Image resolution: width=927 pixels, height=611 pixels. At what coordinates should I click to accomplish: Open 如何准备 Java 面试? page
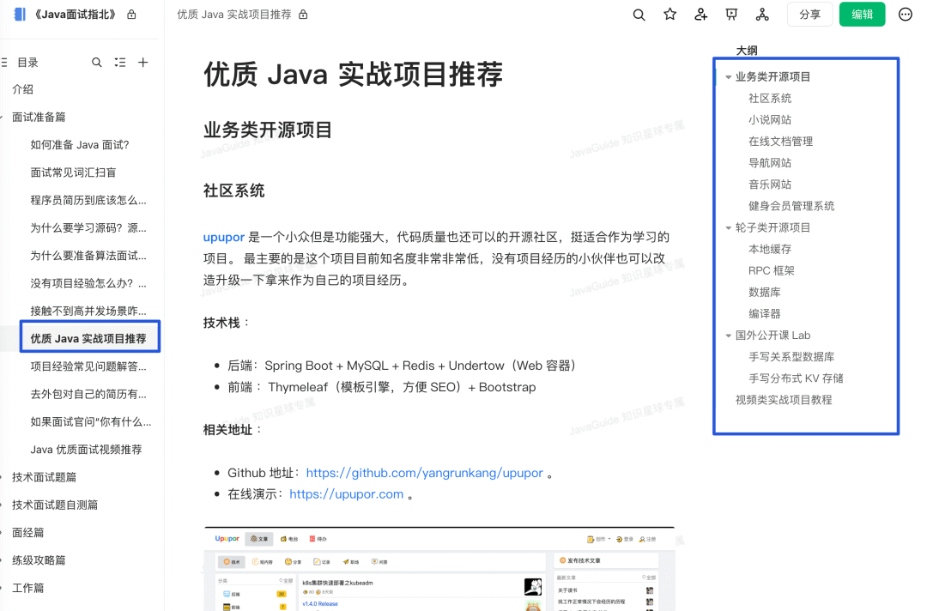pos(80,145)
